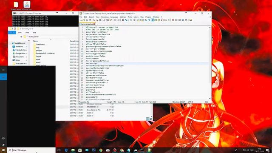Open the Start ribbon tab in Explorer

20,33
